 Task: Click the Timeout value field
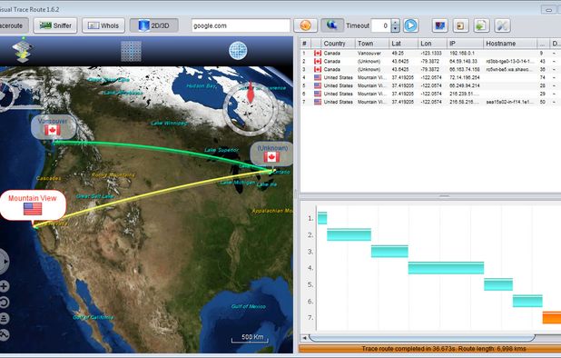[381, 25]
